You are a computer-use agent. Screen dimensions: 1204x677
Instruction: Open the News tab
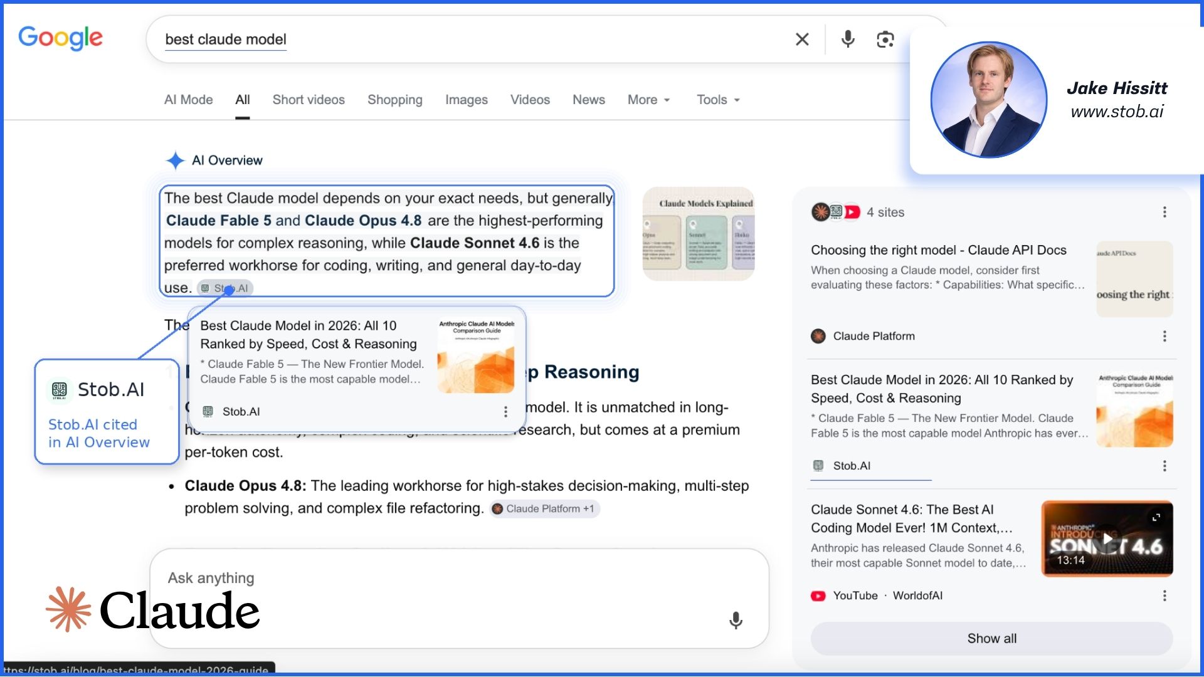point(589,100)
